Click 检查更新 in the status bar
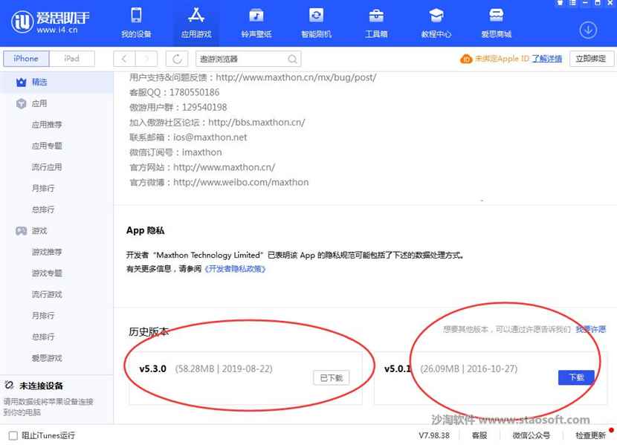The height and width of the screenshot is (445, 617). pyautogui.click(x=591, y=435)
